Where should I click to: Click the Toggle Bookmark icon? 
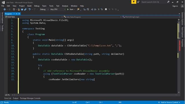[106, 10]
